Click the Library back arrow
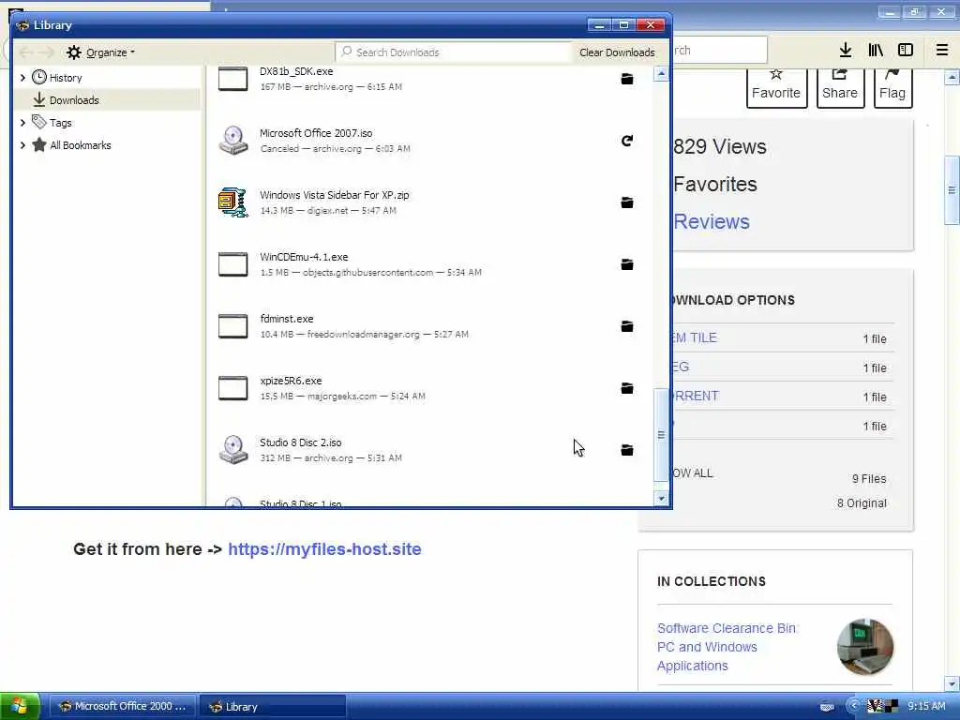This screenshot has height=720, width=960. pyautogui.click(x=26, y=52)
